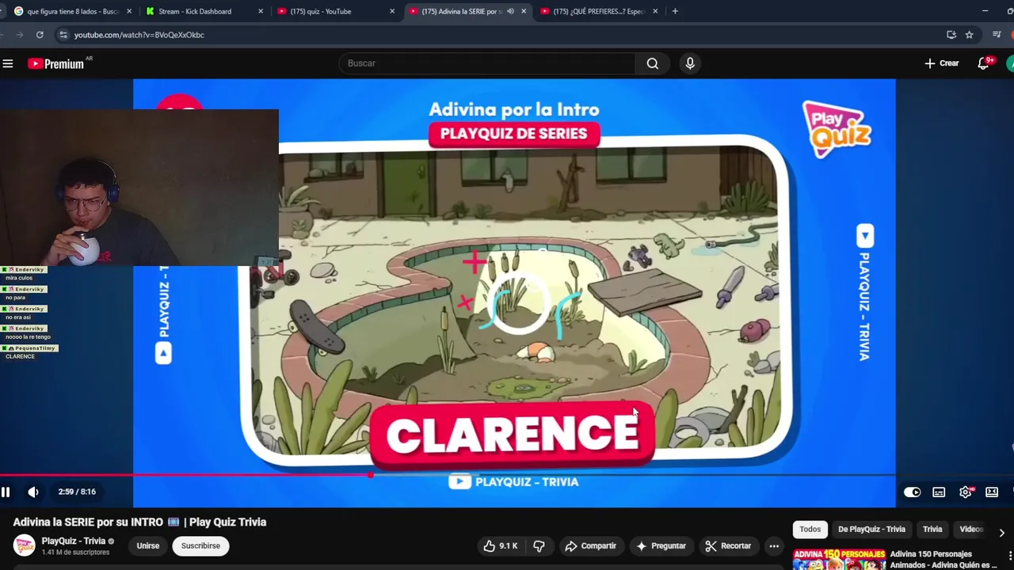Click the video title Adivina la SERIE text
The height and width of the screenshot is (570, 1014).
tap(139, 522)
